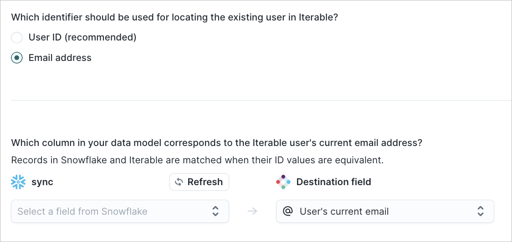
Task: Click the chevron arrows on User's current email
Action: (x=480, y=212)
